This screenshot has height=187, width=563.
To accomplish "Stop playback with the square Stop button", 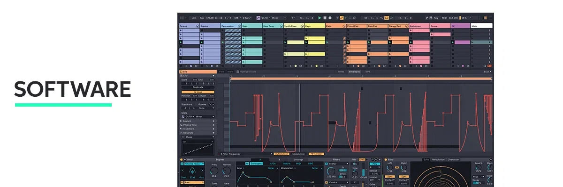I will tap(325, 18).
